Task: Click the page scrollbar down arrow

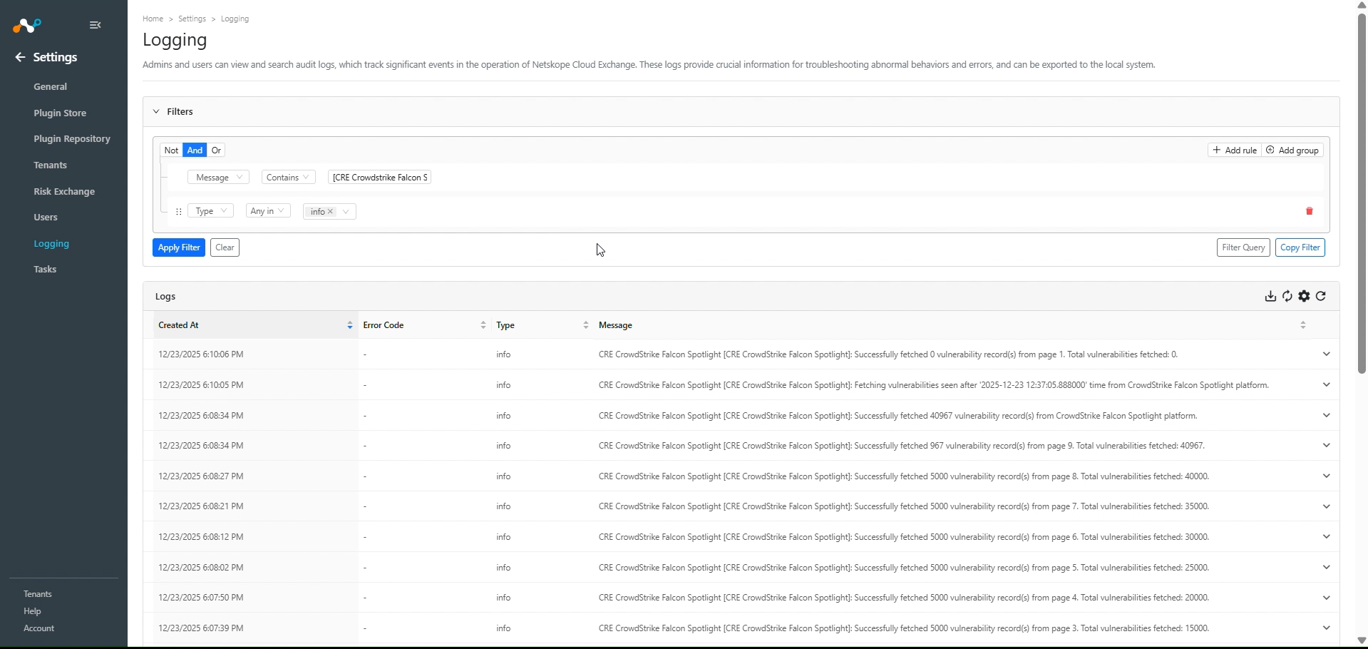Action: [x=1362, y=640]
